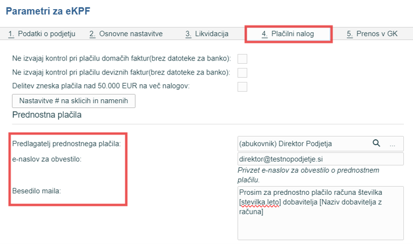413x244 pixels.
Task: Open the ellipsis button in Predlagatelj field
Action: point(392,145)
